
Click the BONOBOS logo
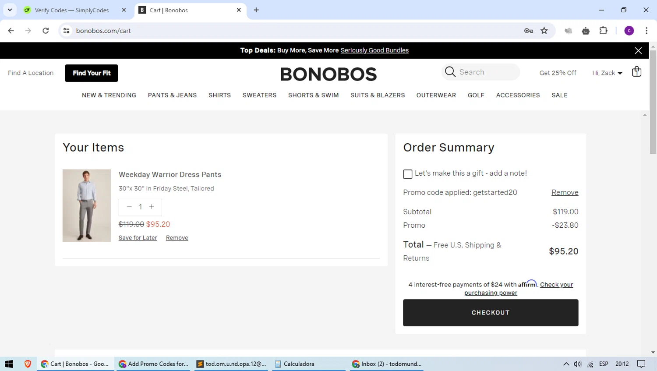328,74
